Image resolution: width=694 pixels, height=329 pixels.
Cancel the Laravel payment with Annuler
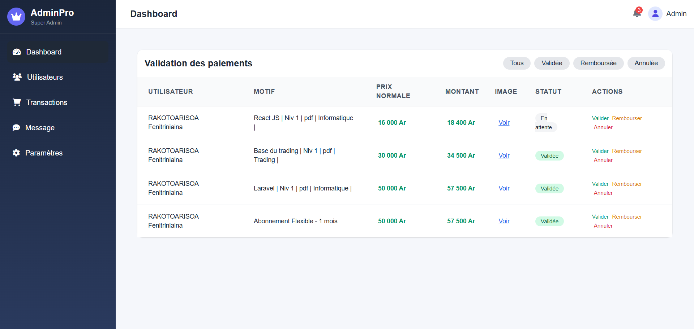[603, 193]
